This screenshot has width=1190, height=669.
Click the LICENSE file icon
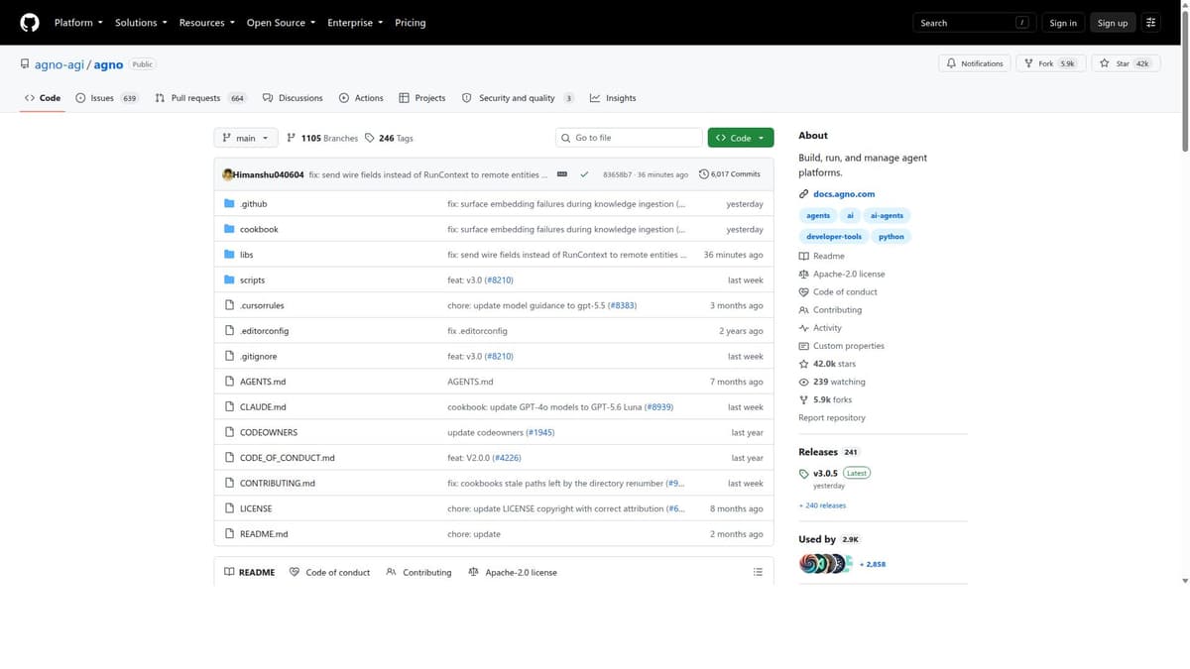click(x=229, y=508)
